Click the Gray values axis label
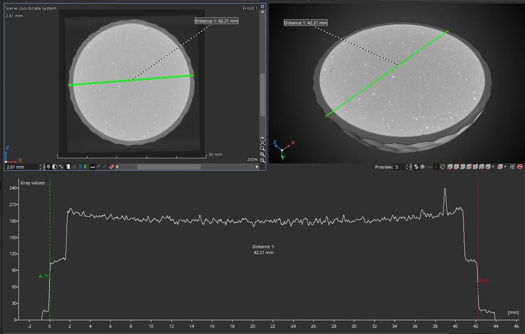 (x=32, y=183)
